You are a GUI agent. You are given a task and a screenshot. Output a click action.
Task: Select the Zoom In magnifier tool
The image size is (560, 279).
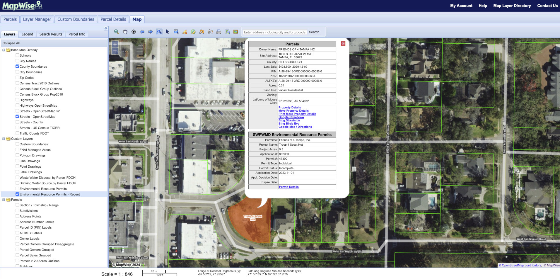[x=116, y=32]
